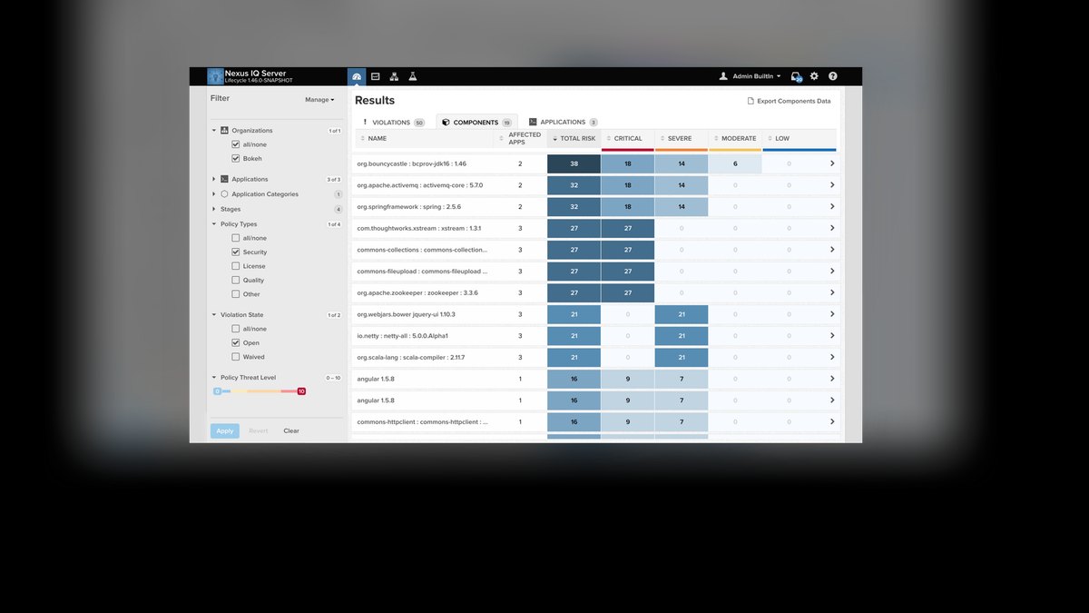The width and height of the screenshot is (1089, 613).
Task: Sort by Moderate column header
Action: click(x=735, y=139)
